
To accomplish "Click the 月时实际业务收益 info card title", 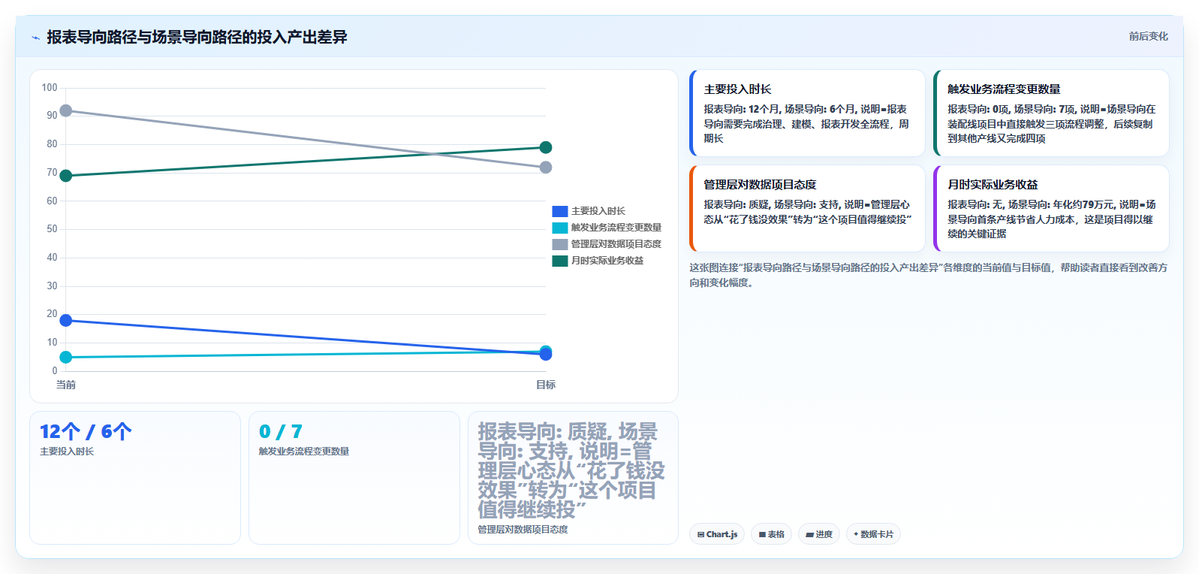I will 993,185.
